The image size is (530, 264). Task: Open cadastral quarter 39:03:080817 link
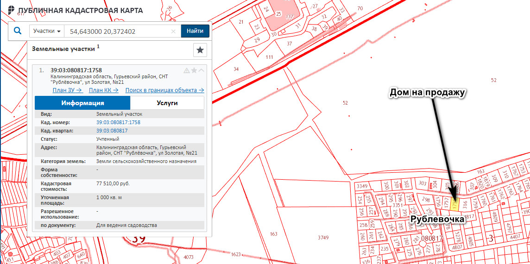coord(112,131)
